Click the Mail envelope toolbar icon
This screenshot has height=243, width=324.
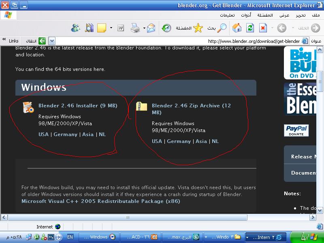coord(151,28)
